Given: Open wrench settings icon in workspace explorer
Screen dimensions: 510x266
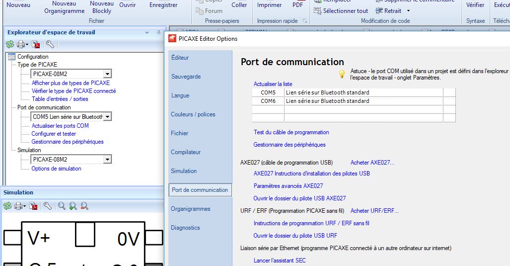Looking at the screenshot, I should (x=50, y=44).
